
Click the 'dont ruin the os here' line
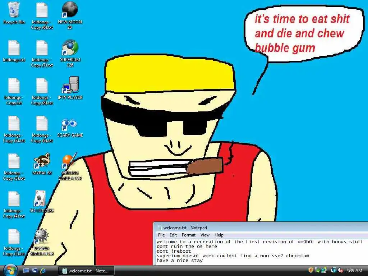187,247
